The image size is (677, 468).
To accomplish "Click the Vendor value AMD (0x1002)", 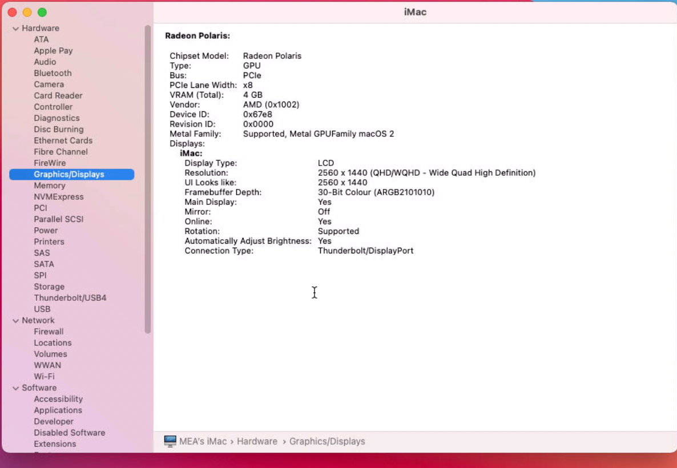I will click(x=271, y=104).
